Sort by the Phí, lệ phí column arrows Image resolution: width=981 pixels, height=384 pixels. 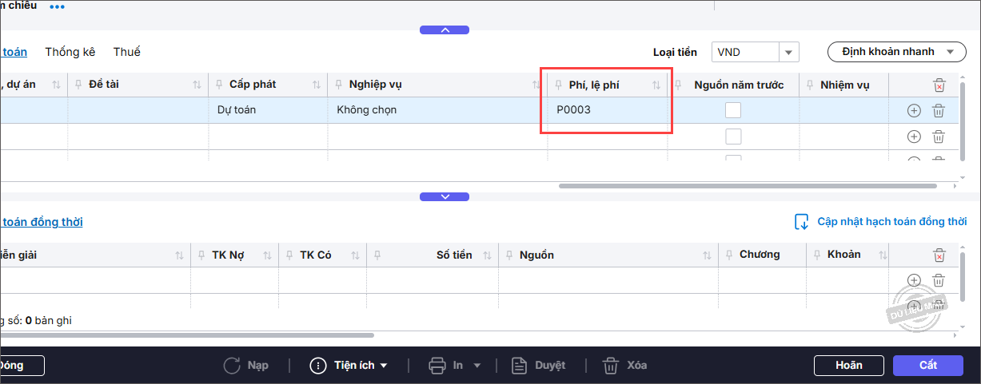coord(656,85)
